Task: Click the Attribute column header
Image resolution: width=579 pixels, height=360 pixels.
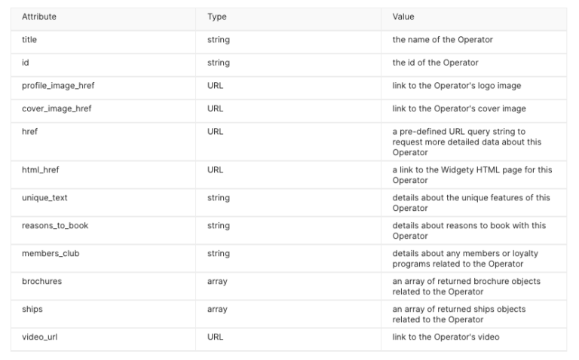Action: pos(39,17)
